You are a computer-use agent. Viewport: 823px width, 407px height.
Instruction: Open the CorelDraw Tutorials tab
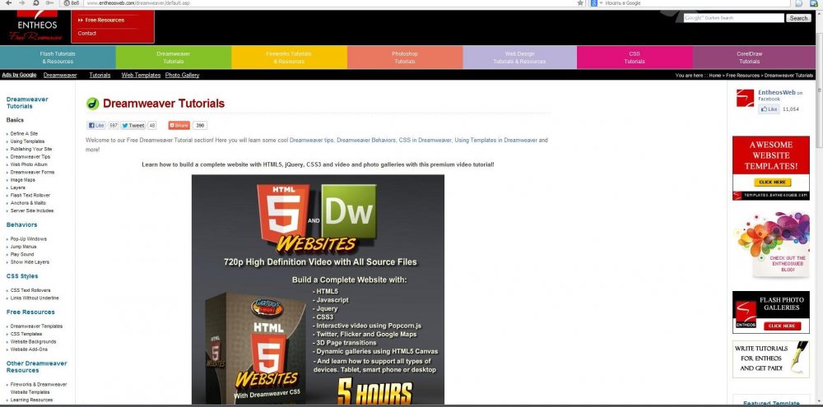(750, 58)
